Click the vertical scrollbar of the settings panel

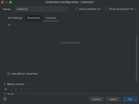click(137, 59)
